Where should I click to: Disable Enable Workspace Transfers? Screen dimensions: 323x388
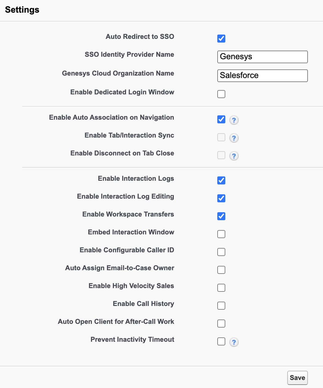[x=221, y=216]
